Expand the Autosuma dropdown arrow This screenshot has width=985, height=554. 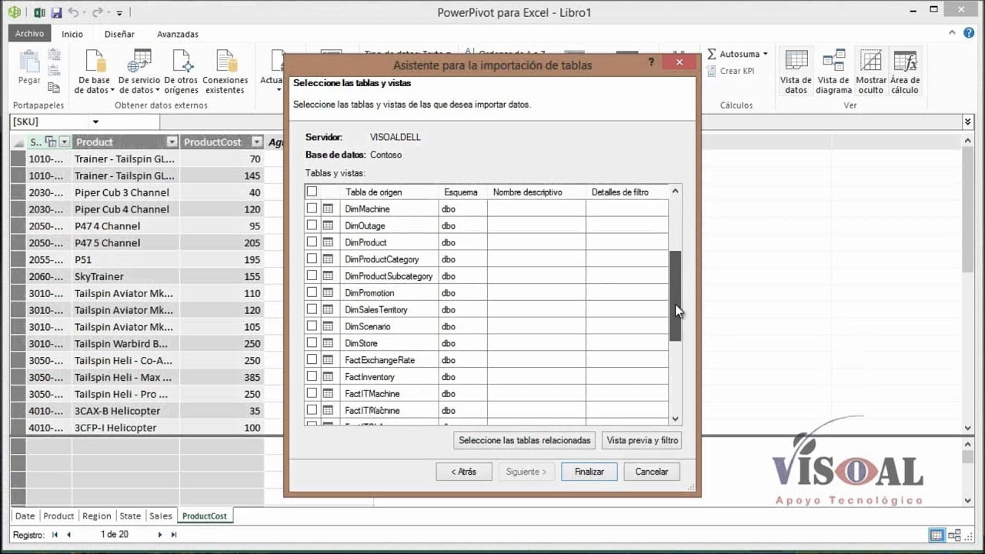(x=766, y=54)
